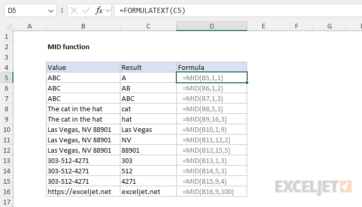The image size is (362, 207).
Task: Click result cell 'exceljet.net'
Action: pos(148,191)
